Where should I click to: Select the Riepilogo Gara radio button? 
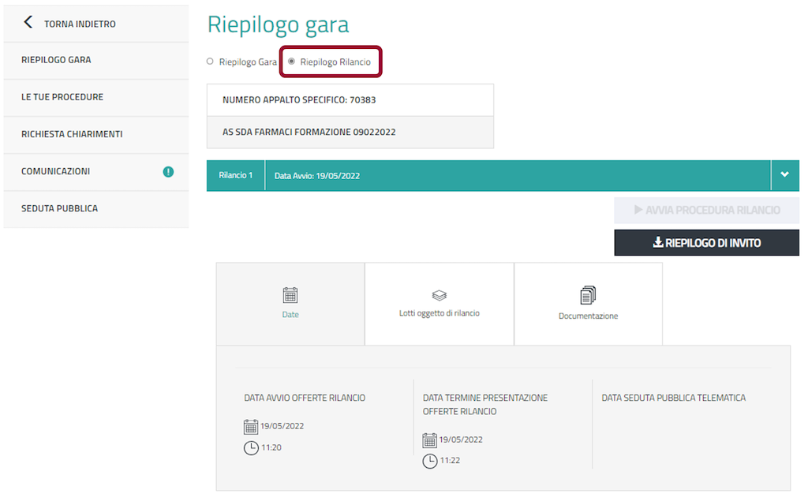coord(210,62)
